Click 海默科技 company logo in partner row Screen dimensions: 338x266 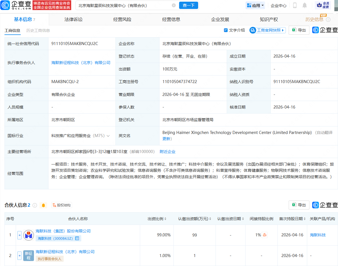[29, 235]
